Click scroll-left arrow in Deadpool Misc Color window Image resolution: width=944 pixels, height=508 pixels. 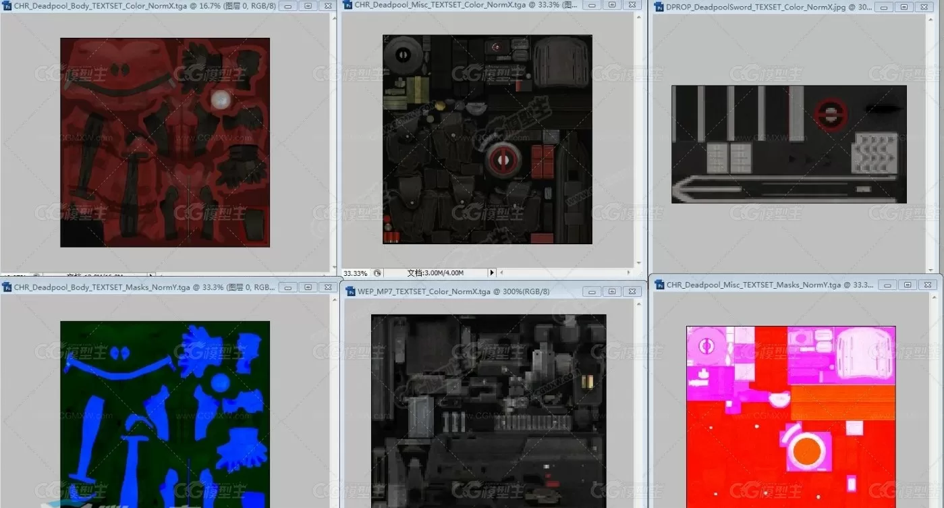click(501, 273)
